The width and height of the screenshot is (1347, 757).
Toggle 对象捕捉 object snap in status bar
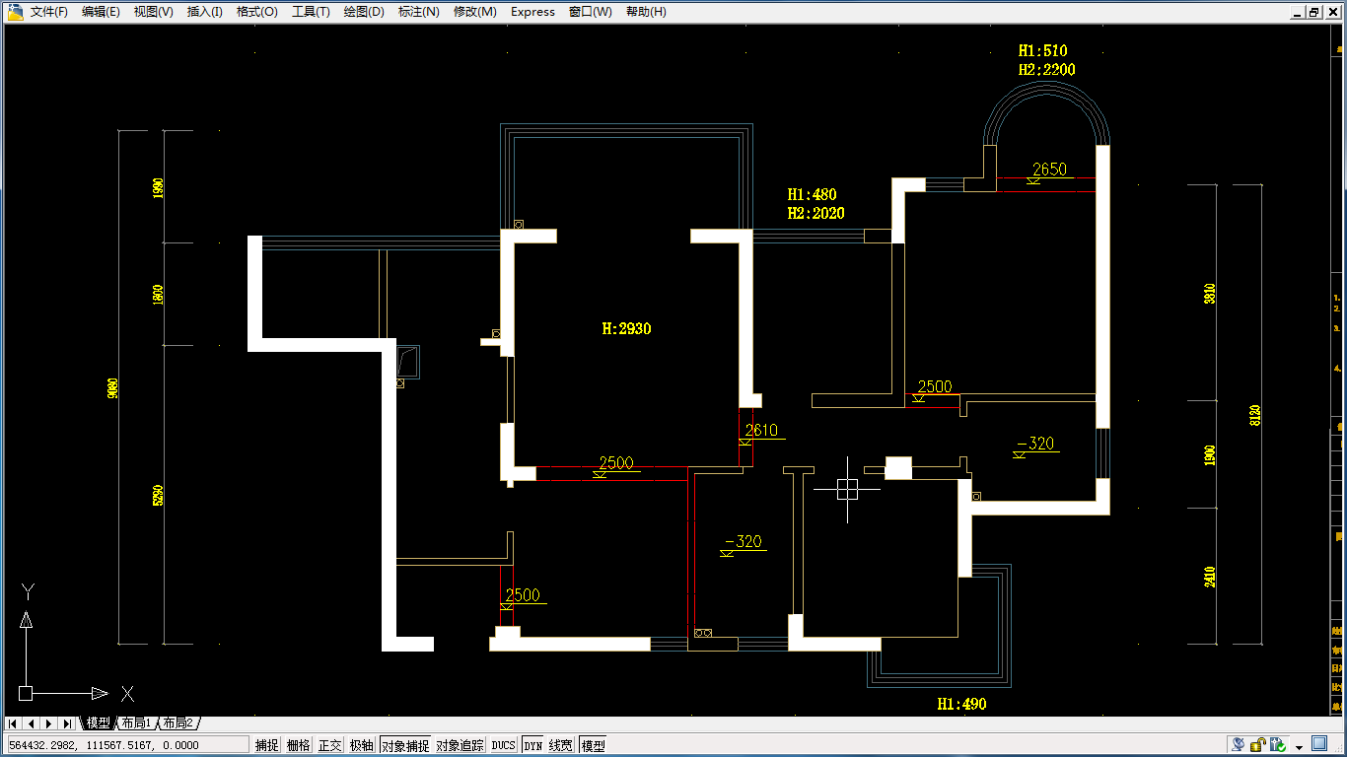click(405, 745)
